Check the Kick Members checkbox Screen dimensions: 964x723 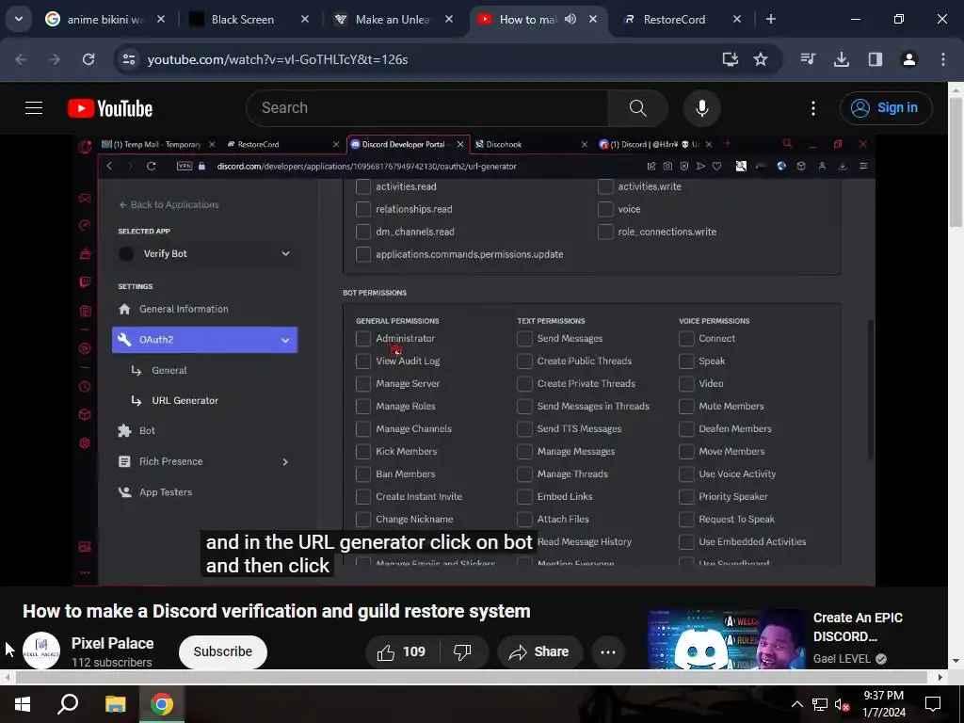click(x=363, y=452)
